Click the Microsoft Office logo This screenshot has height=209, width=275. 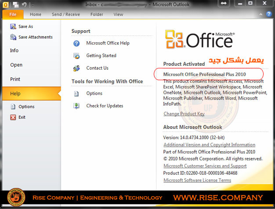(x=200, y=39)
